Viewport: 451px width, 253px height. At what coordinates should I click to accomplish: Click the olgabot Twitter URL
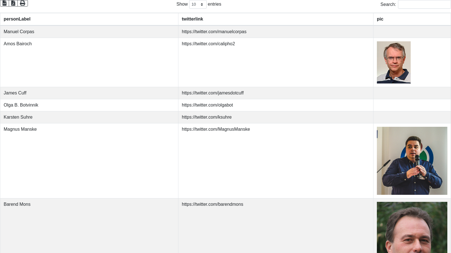point(207,105)
